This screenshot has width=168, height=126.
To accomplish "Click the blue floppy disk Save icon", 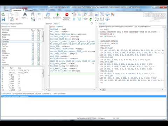I will click(3, 19).
